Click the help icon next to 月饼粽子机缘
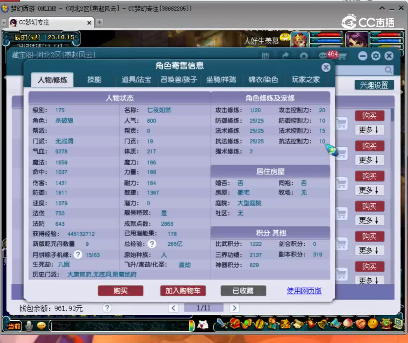Viewport: 408px width, 343px height. click(x=78, y=255)
